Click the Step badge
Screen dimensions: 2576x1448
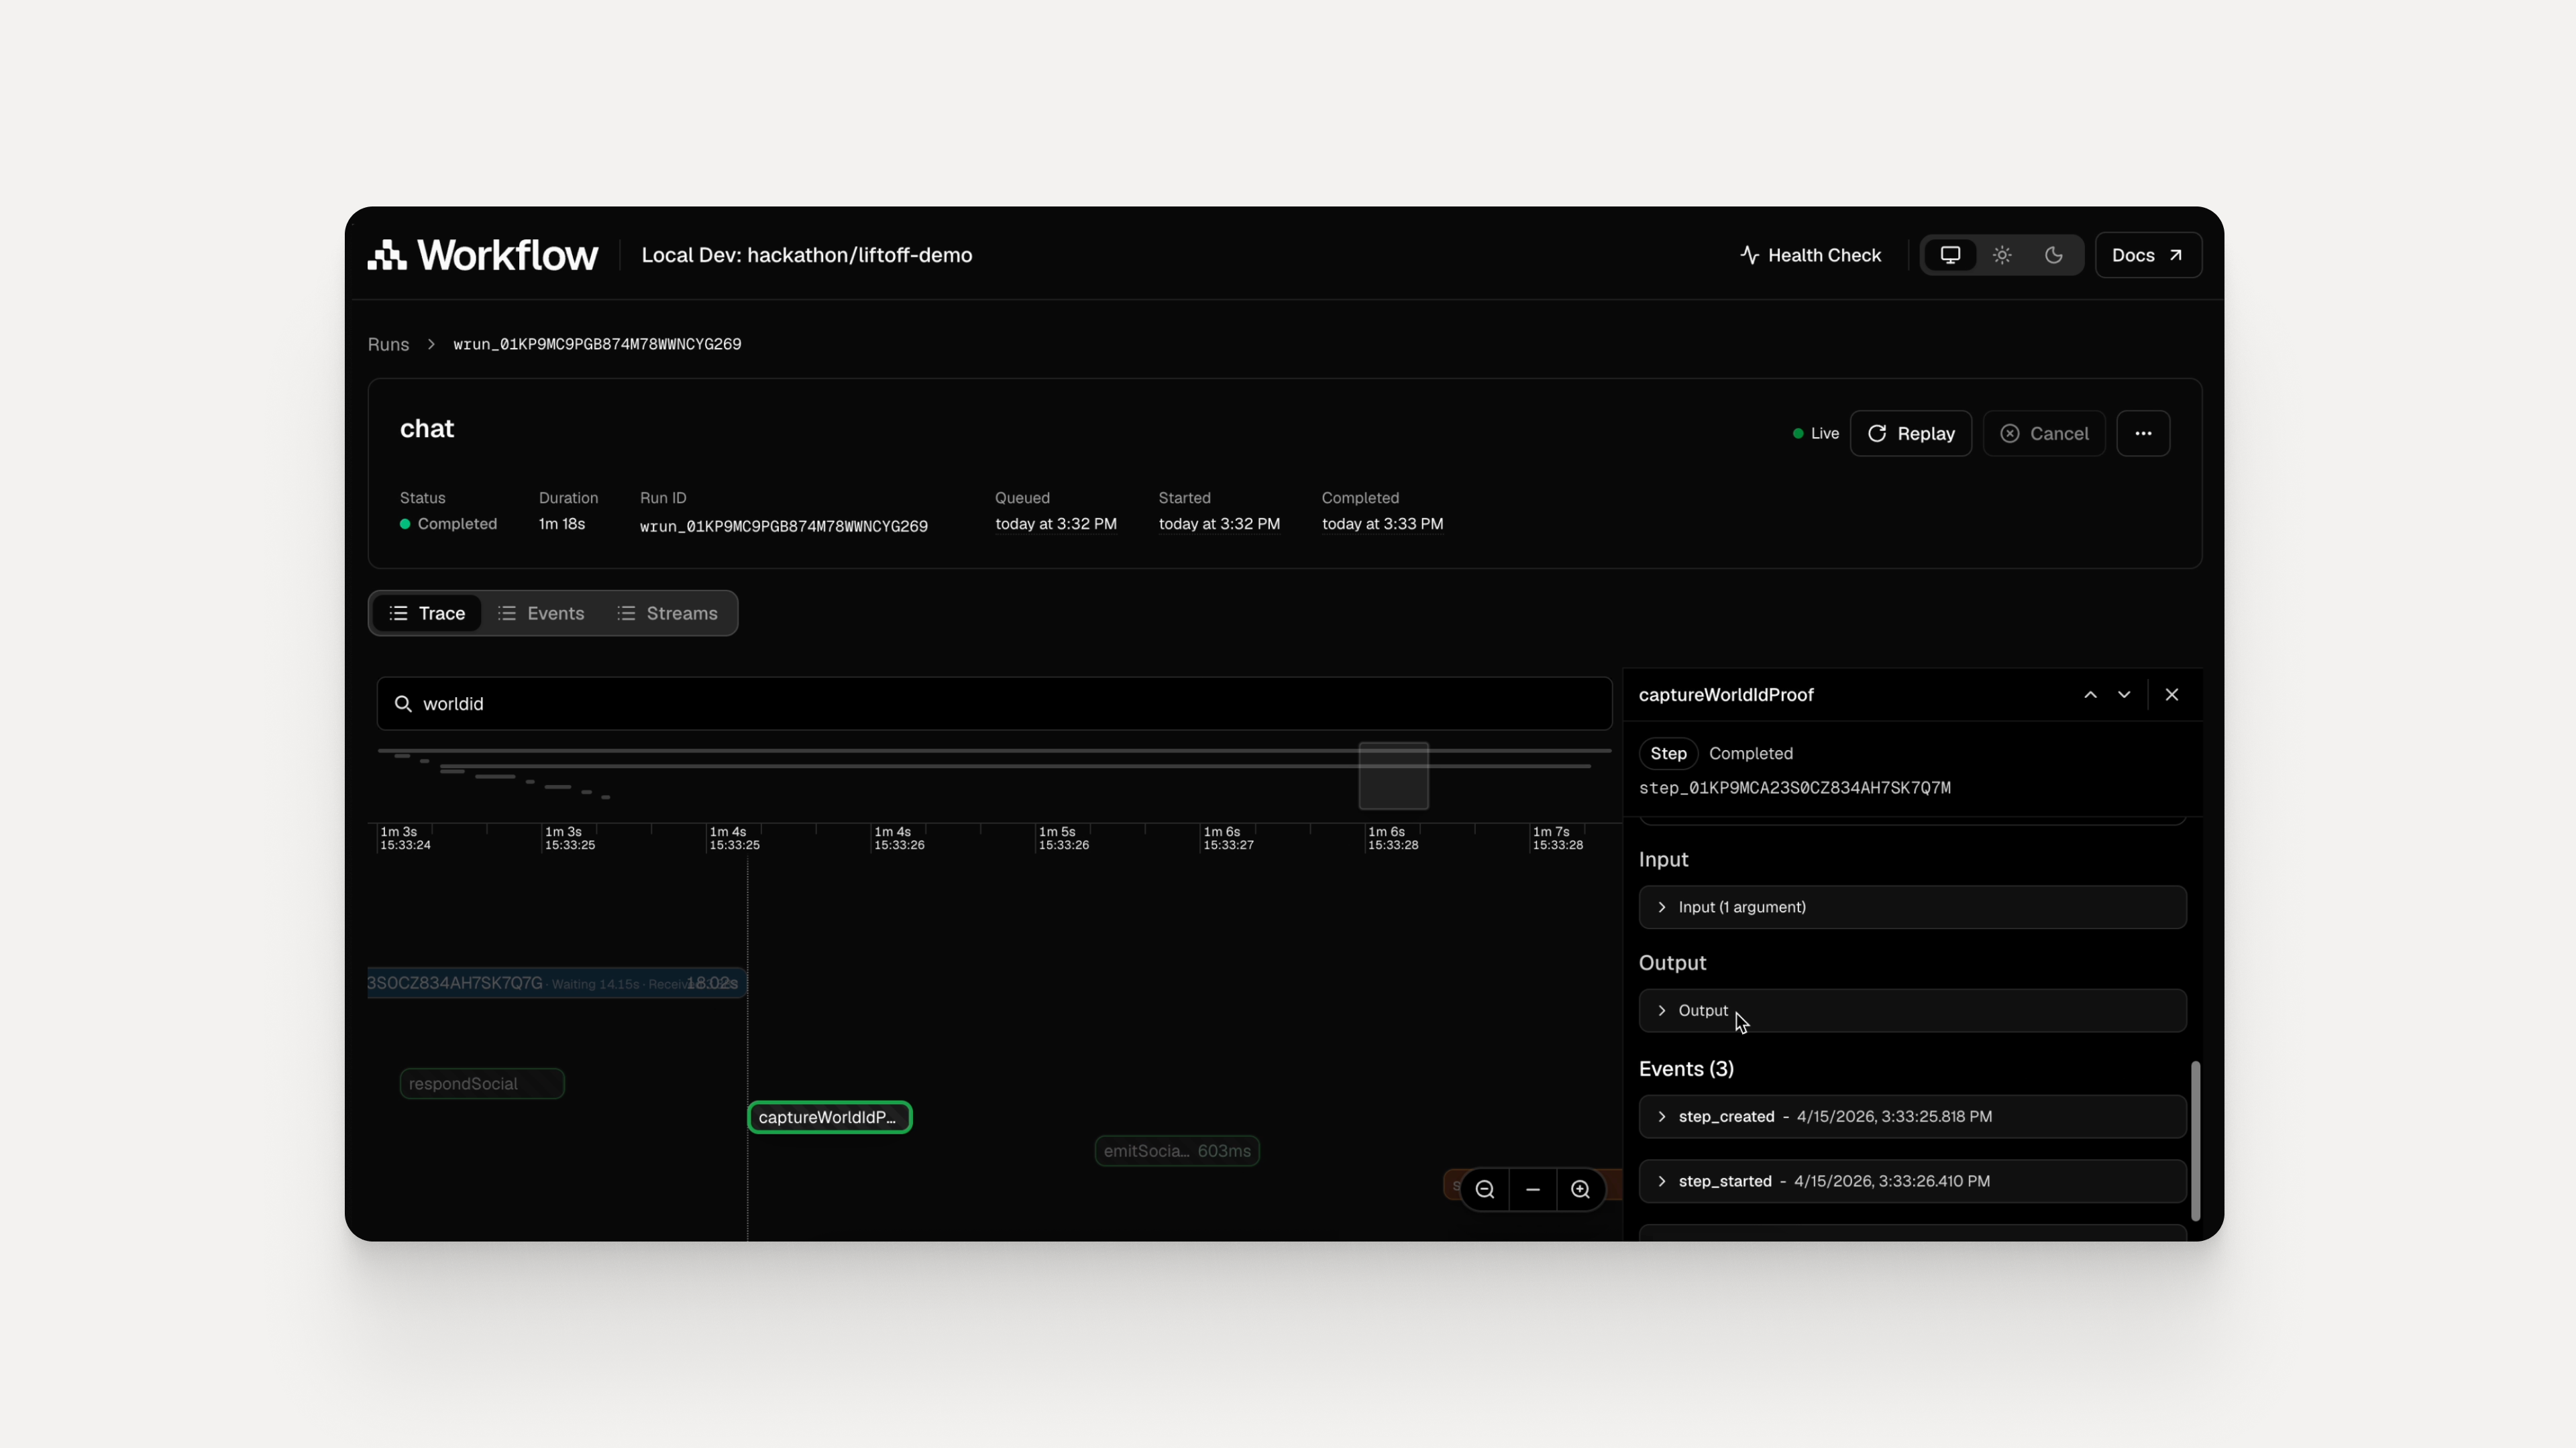pos(1668,753)
